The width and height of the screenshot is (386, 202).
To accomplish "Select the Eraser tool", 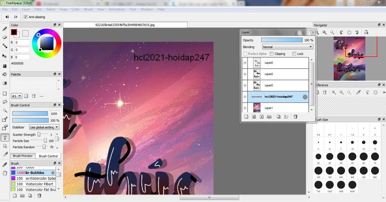I will [5, 37].
